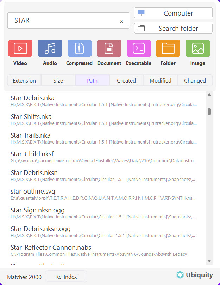The height and width of the screenshot is (285, 220).
Task: Open the Search folder chooser
Action: [x=173, y=28]
